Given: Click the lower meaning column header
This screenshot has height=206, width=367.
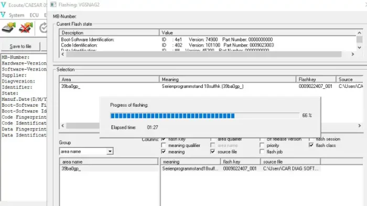Looking at the screenshot, I should click(x=190, y=162).
